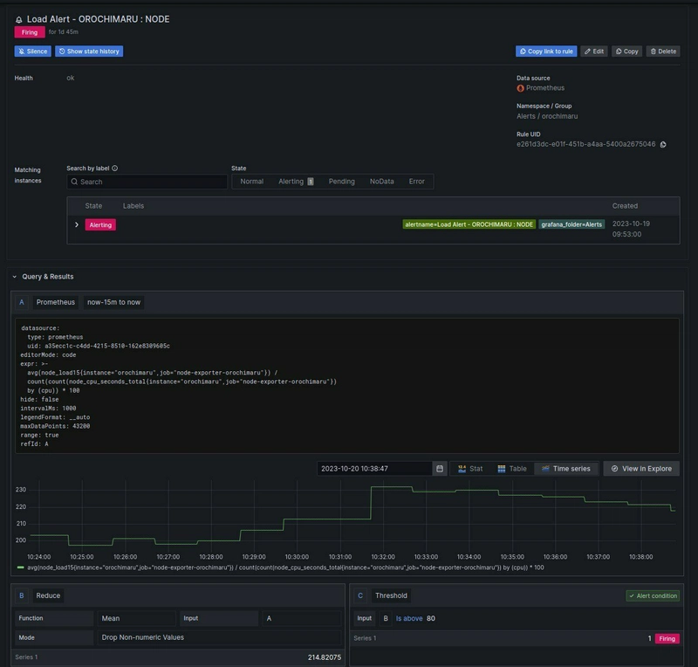Screen dimensions: 698x667
Task: Click the green series legend color swatch
Action: 21,567
